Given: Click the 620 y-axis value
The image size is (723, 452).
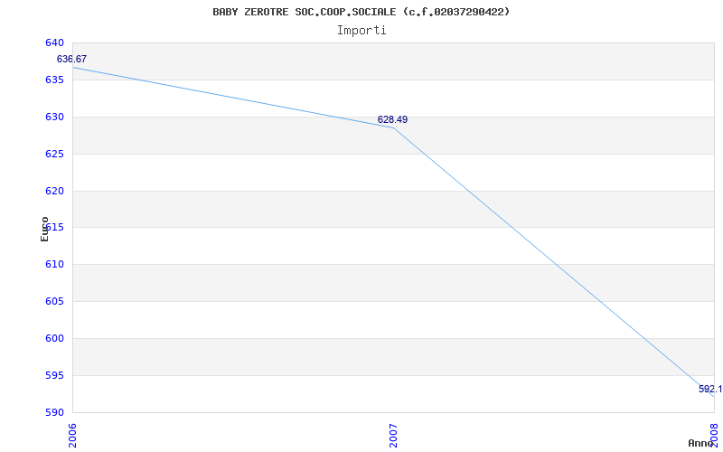Looking at the screenshot, I should pos(54,191).
